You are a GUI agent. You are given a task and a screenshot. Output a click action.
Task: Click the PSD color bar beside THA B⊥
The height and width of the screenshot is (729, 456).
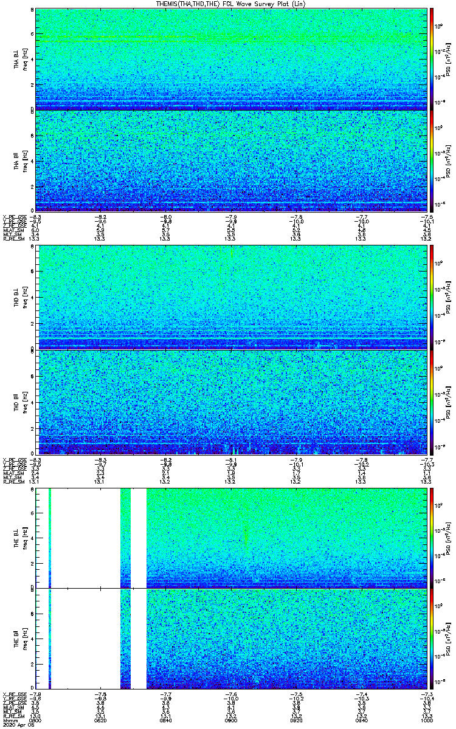pos(432,59)
